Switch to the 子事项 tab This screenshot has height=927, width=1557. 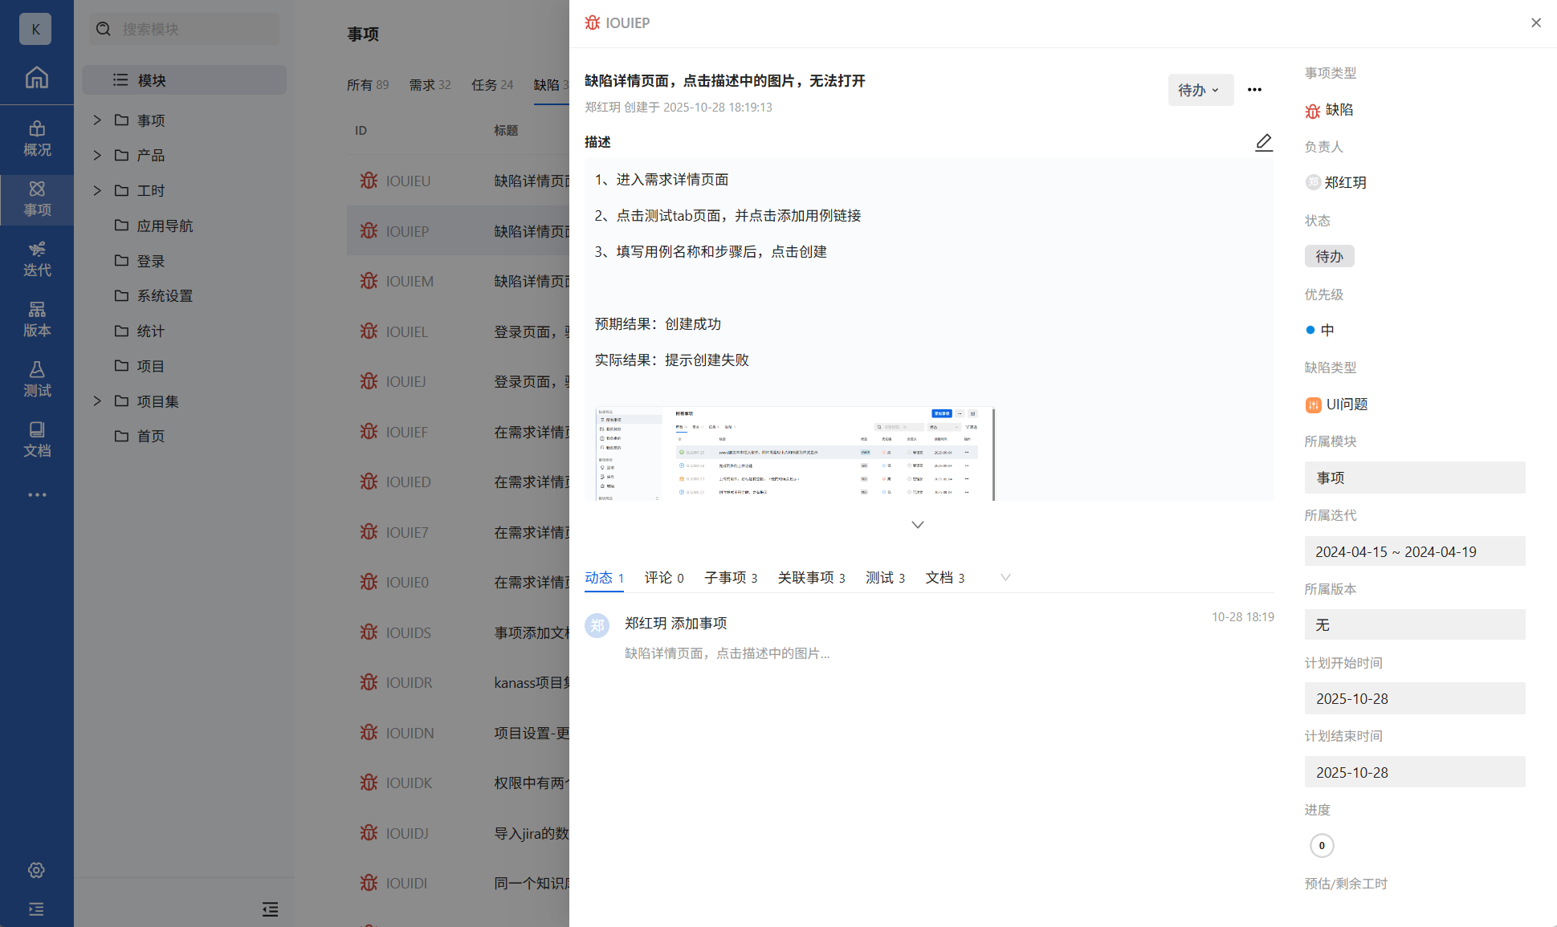pos(730,578)
